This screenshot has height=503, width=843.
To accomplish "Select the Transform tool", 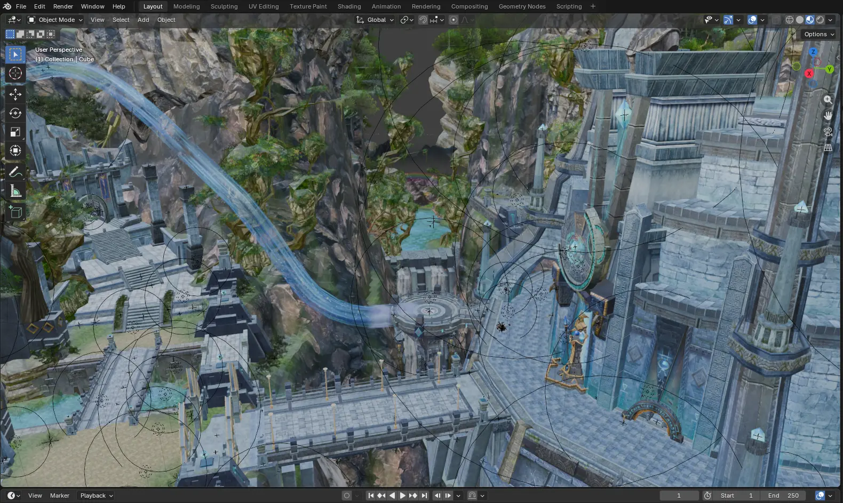I will pyautogui.click(x=15, y=150).
